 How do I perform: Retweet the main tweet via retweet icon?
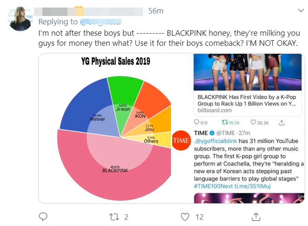pyautogui.click(x=114, y=217)
